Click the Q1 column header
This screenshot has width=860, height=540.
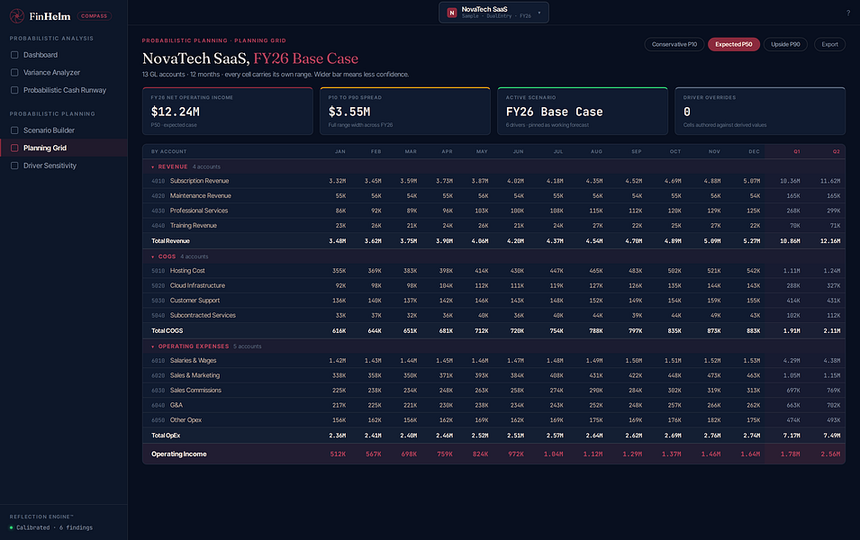click(x=796, y=152)
